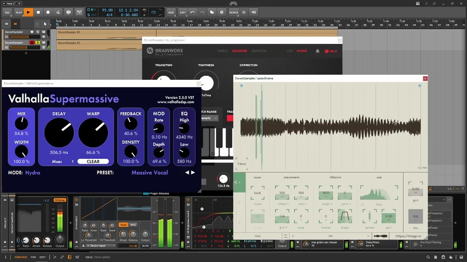Click the tempo value 95.00

click(107, 10)
